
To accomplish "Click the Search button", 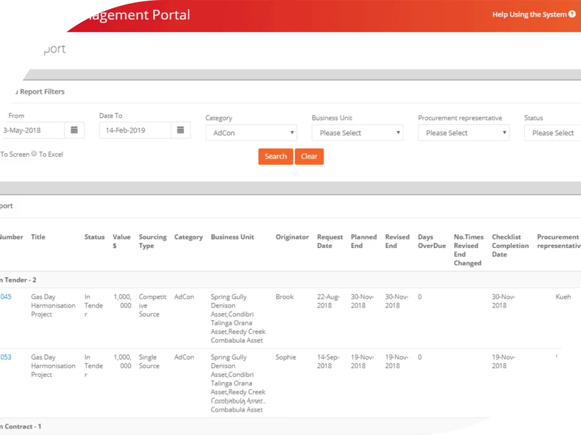I will pos(276,157).
